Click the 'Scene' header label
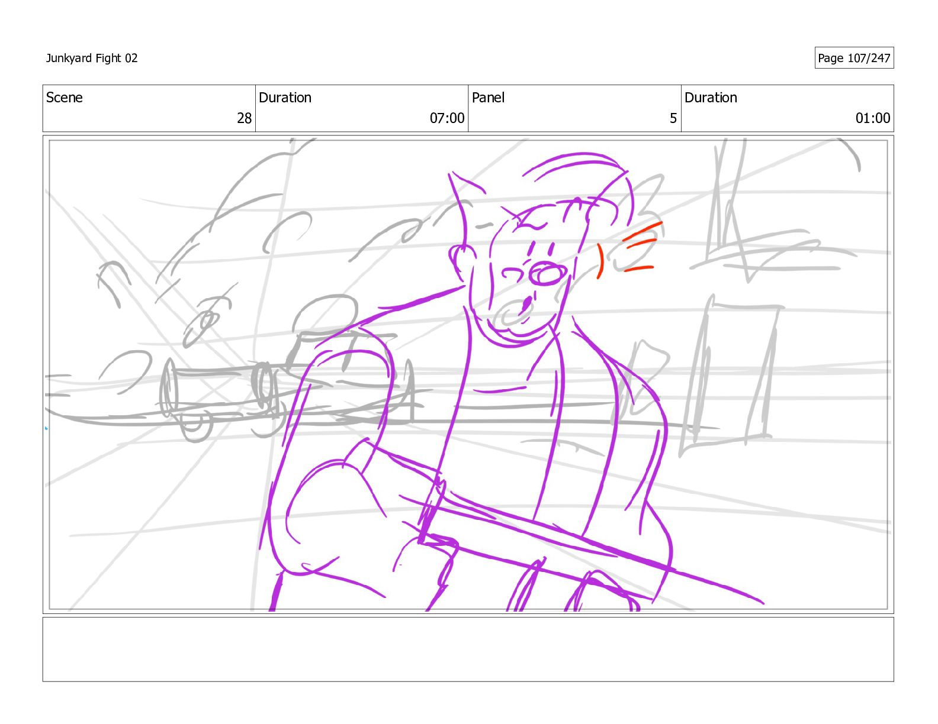 pos(65,98)
